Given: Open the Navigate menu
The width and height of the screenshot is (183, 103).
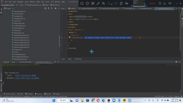Looking at the screenshot, I should (x=20, y=2).
